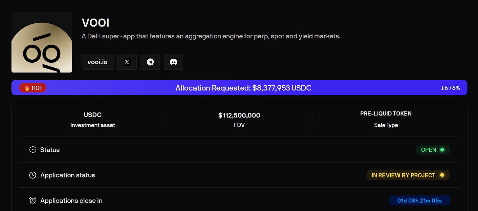The height and width of the screenshot is (211, 478).
Task: Click the VOOI project logo thumbnail
Action: coord(42,42)
